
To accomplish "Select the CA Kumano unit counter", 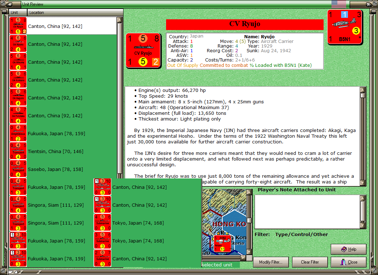I will [x=18, y=79].
